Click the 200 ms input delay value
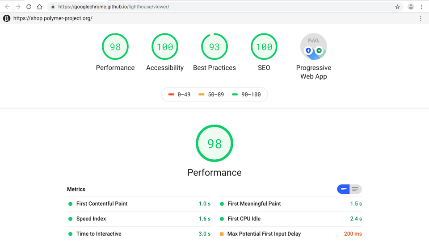Screen dimensions: 429x241 [x=353, y=234]
